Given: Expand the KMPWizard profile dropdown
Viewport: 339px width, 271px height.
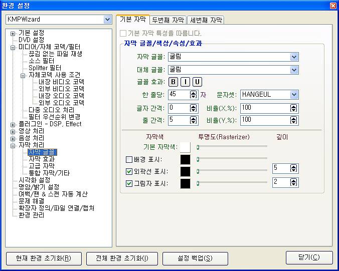Looking at the screenshot, I should point(107,20).
